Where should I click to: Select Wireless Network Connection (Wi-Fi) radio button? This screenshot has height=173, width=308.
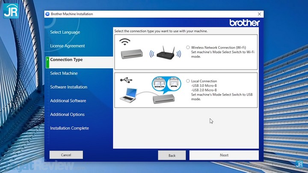point(188,47)
